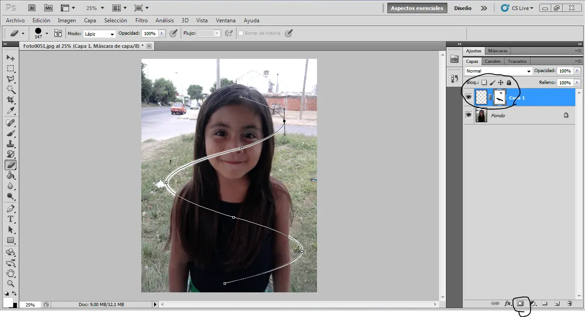585x317 pixels.
Task: Launch Mini Bridge from application bar
Action: 48,8
